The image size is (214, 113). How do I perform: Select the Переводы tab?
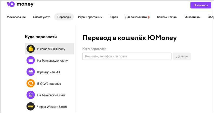64,17
